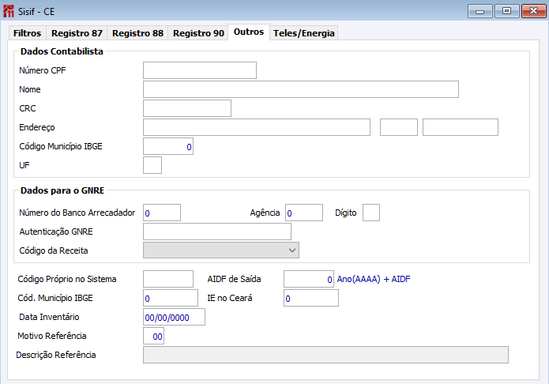Viewport: 549px width, 384px height.
Task: Focus the Nome text field
Action: (x=301, y=89)
